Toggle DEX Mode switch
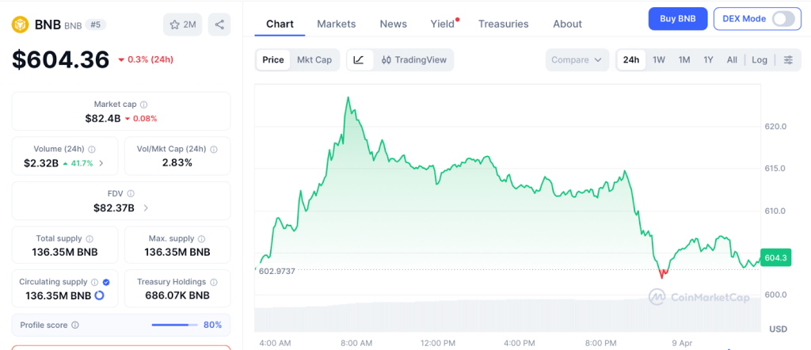The image size is (811, 350). 782,18
